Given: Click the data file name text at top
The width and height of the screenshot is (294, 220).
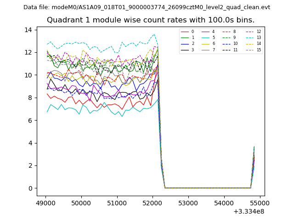Looking at the screenshot, I should 147,7.
